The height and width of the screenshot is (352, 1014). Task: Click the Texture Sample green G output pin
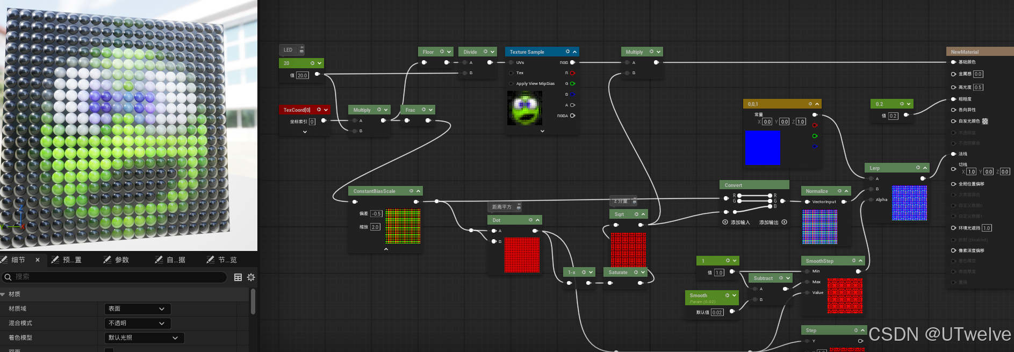pyautogui.click(x=572, y=83)
